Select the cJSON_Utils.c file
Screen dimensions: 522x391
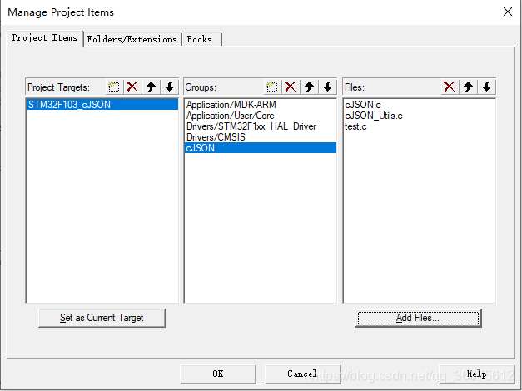[419, 116]
